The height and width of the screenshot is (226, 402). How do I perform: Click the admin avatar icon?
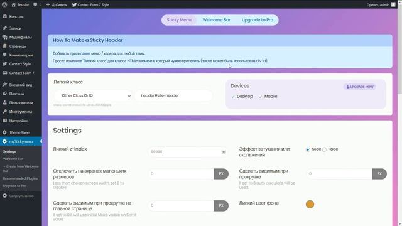[x=393, y=4]
